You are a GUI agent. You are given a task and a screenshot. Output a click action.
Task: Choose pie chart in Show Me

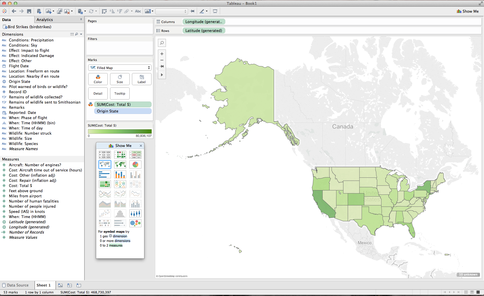135,165
